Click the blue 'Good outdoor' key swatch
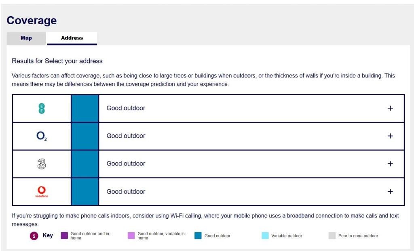414x251 pixels. tap(198, 236)
